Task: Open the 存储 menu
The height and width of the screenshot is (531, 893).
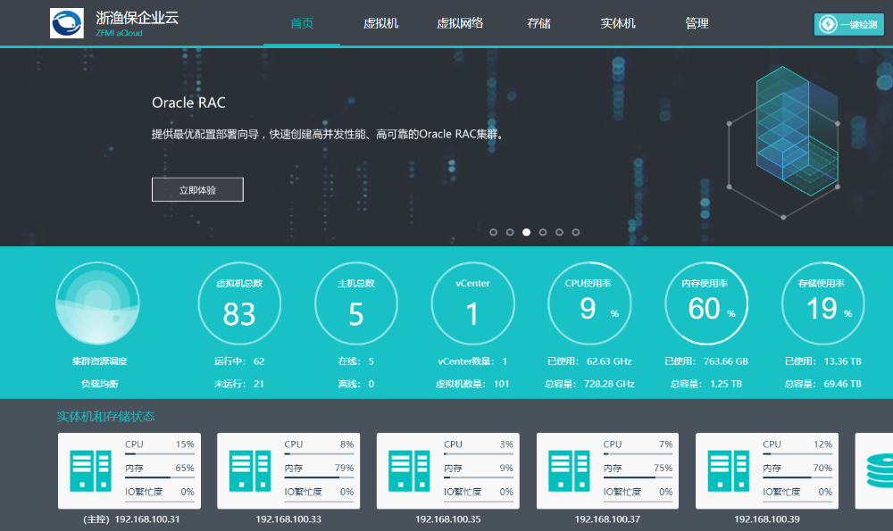Action: click(x=538, y=23)
